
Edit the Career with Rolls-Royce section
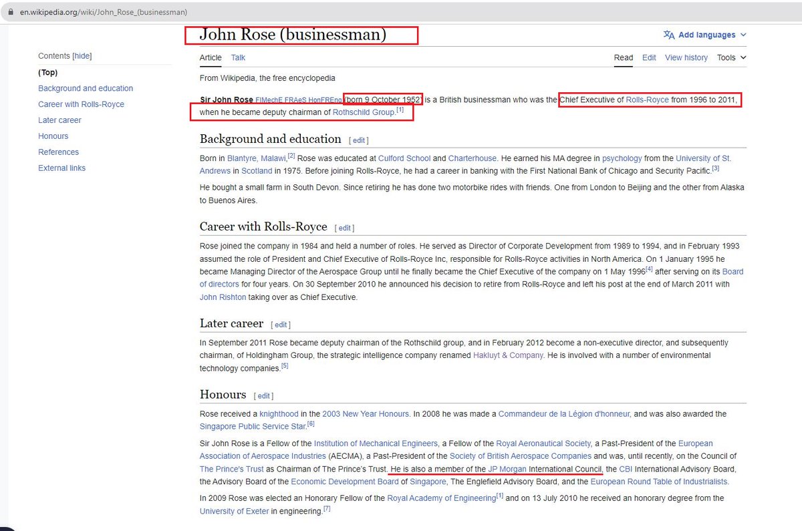click(x=345, y=228)
